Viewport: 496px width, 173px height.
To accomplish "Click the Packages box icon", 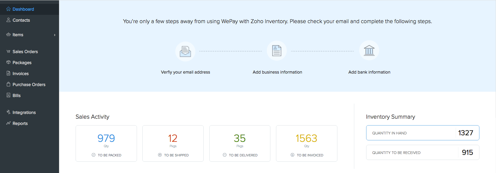I will pos(8,62).
